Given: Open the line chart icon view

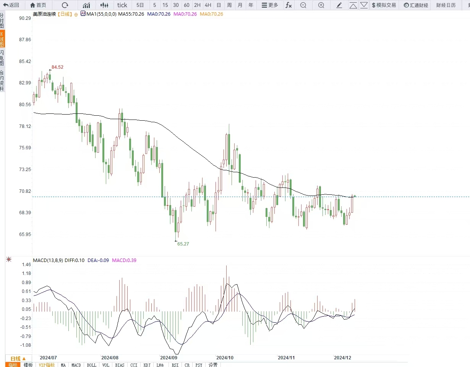Looking at the screenshot, I should (x=87, y=5).
